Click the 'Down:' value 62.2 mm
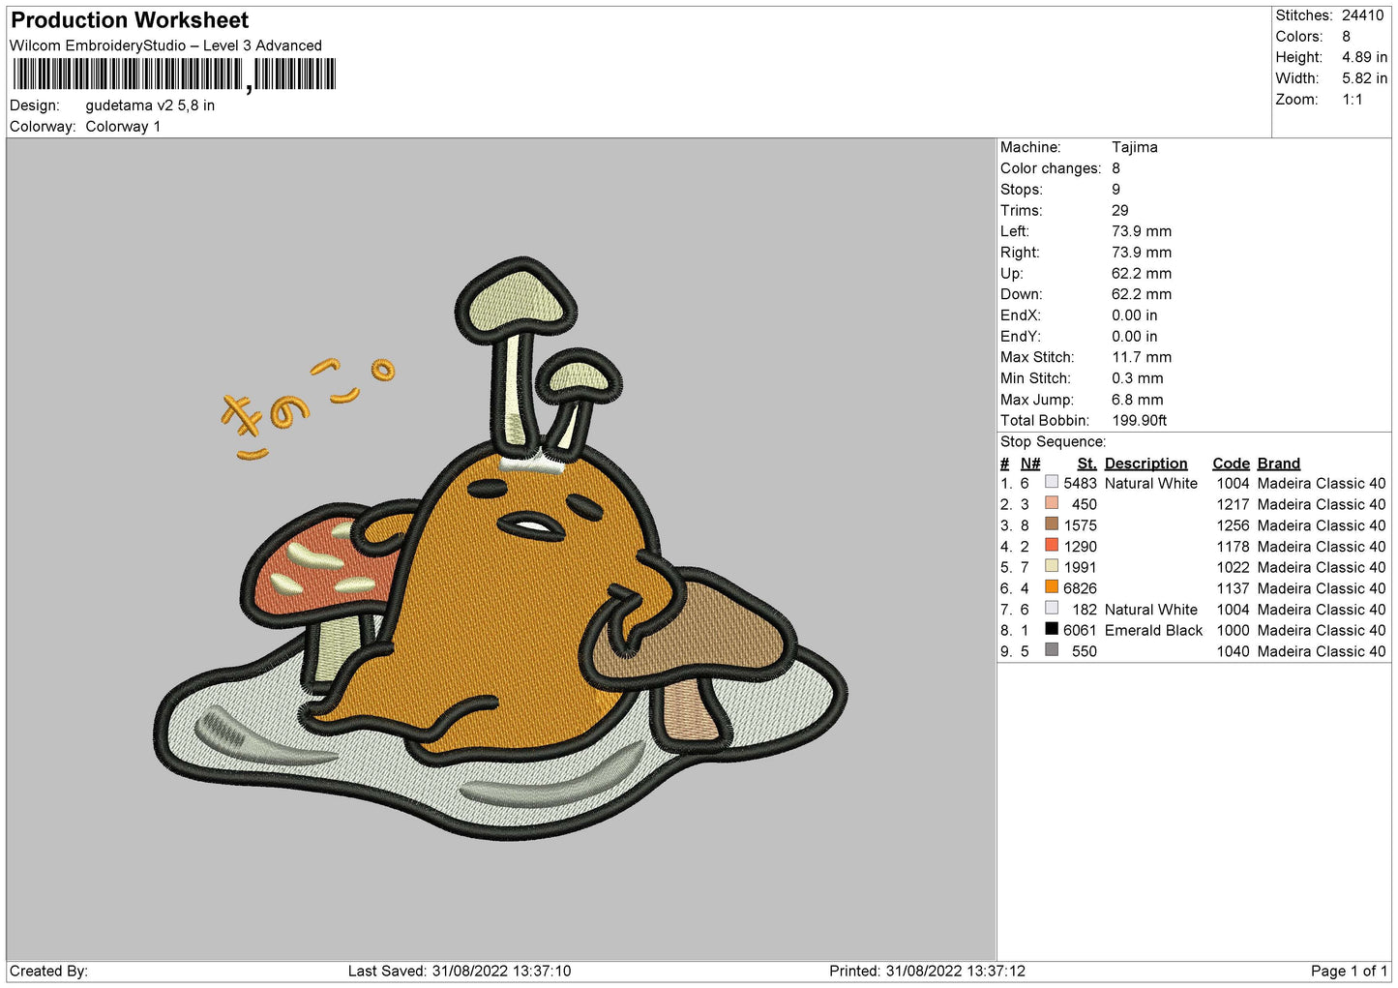This screenshot has height=988, width=1398. [x=1142, y=294]
